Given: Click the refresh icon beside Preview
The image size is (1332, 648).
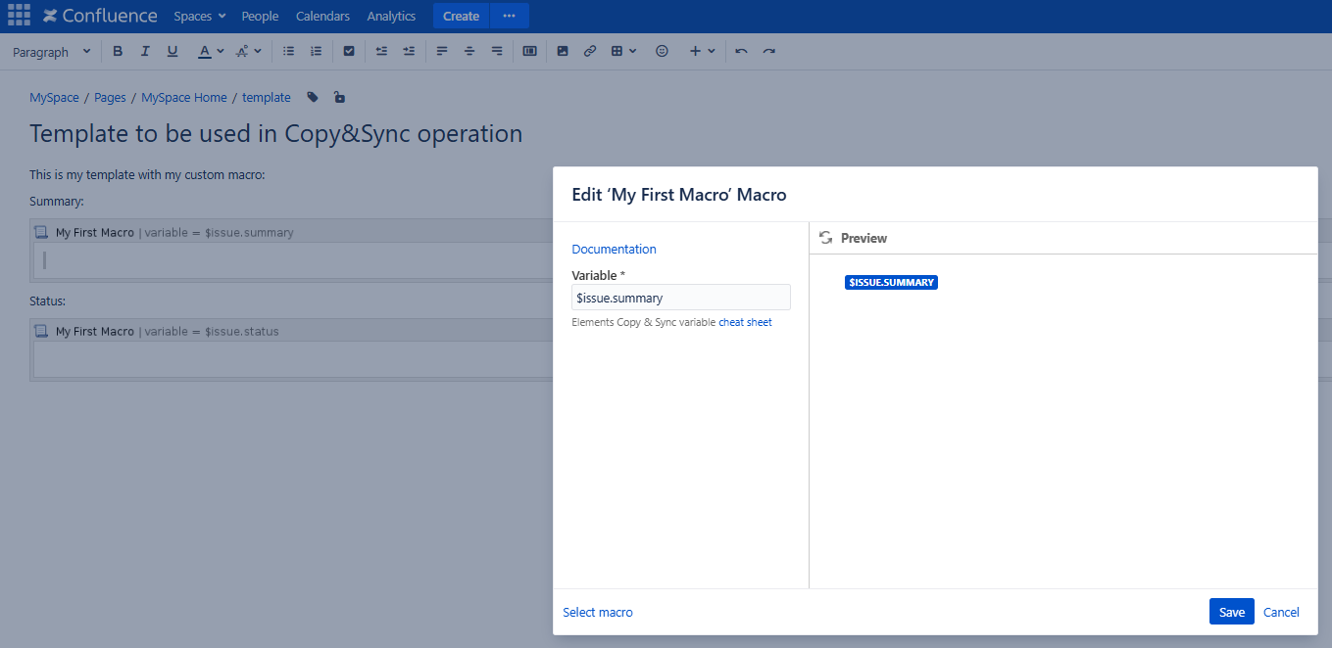Looking at the screenshot, I should [x=825, y=237].
